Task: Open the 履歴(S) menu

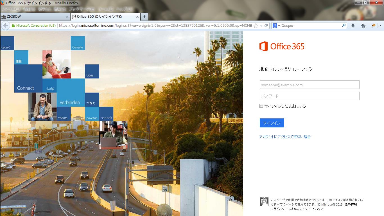Action: pos(60,9)
